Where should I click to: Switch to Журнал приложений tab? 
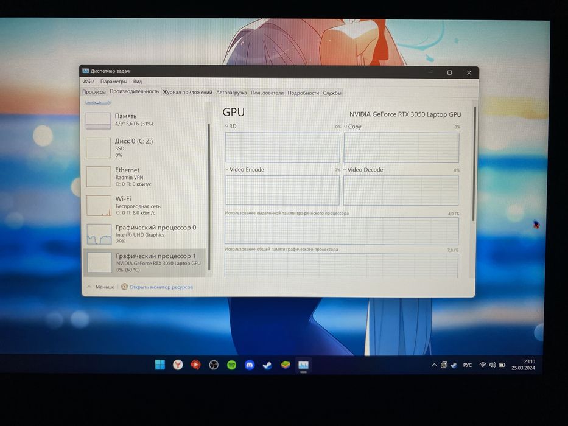(188, 93)
